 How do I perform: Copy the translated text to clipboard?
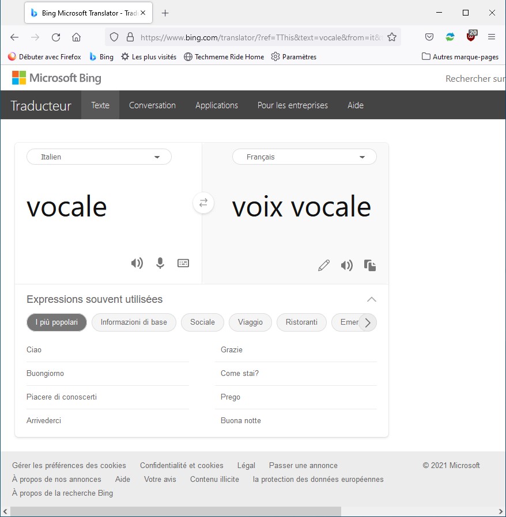370,265
